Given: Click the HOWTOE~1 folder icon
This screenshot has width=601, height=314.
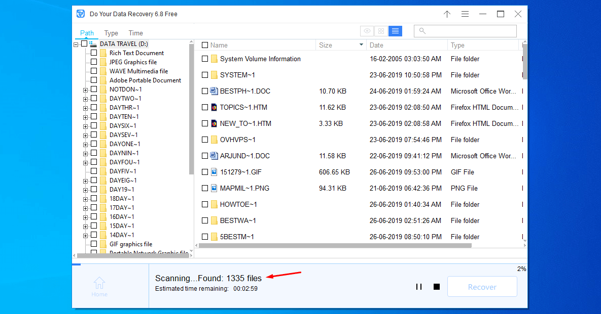Looking at the screenshot, I should (214, 204).
